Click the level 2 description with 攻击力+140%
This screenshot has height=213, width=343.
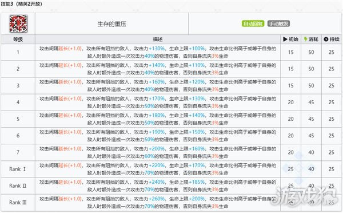[158, 69]
